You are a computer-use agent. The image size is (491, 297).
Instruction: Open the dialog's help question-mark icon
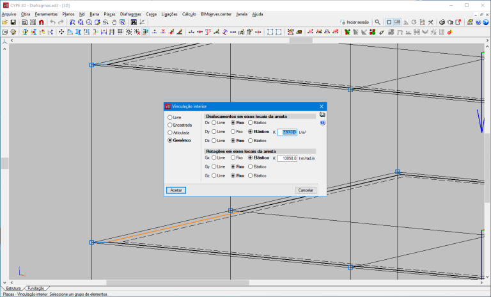pyautogui.click(x=323, y=122)
